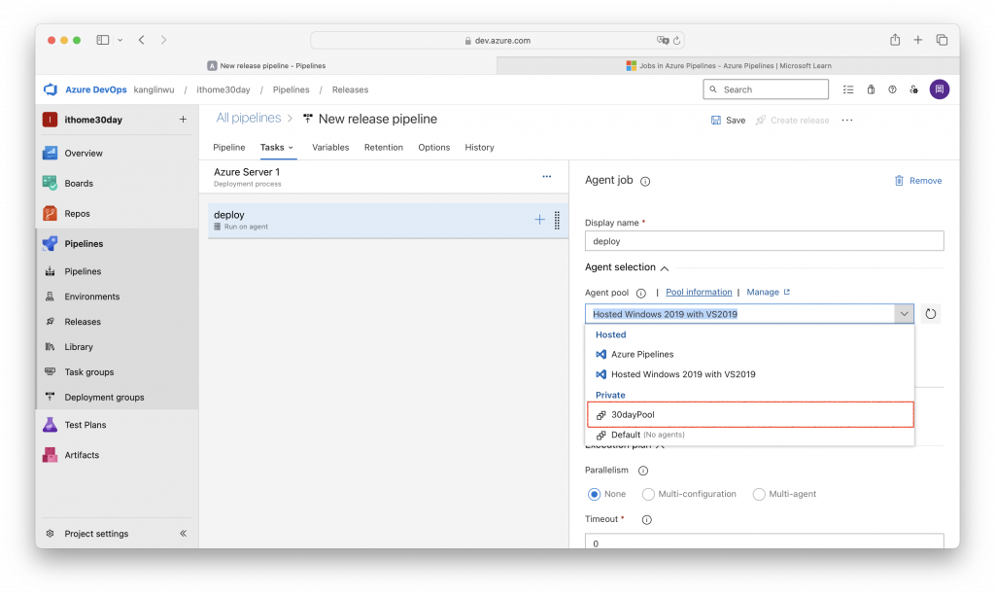Screen dimensions: 995x595
Task: Click the plus next to ithome30day
Action: pyautogui.click(x=183, y=120)
